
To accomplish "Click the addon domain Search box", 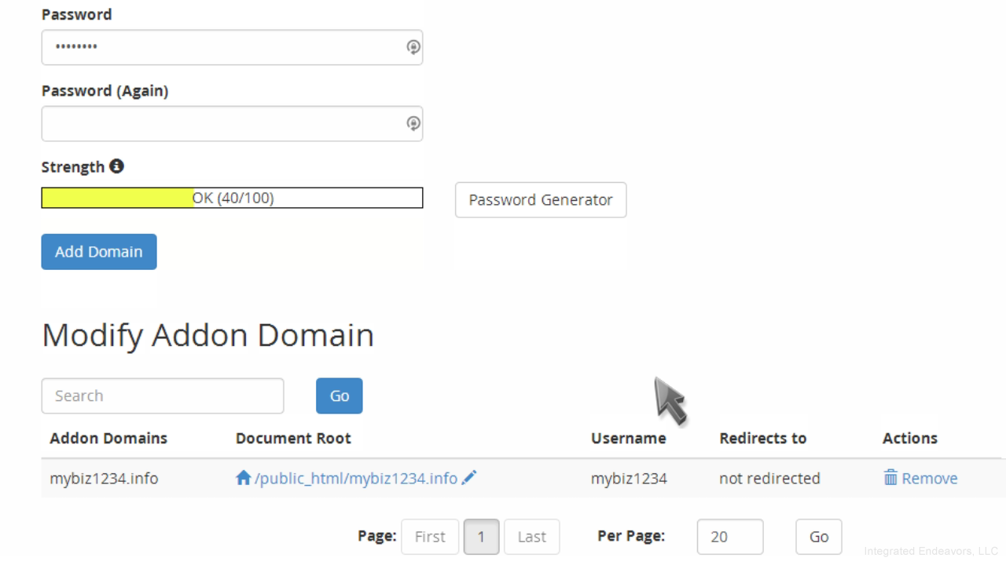I will (162, 395).
